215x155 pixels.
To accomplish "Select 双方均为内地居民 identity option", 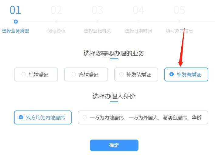I will click(x=43, y=117).
